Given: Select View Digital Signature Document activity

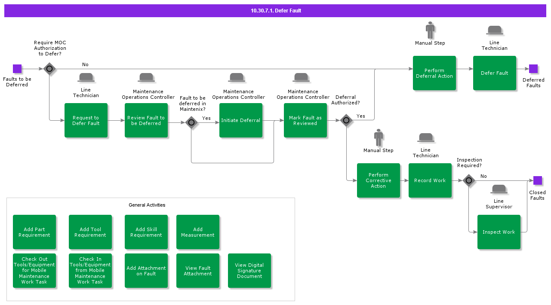Looking at the screenshot, I should (249, 271).
